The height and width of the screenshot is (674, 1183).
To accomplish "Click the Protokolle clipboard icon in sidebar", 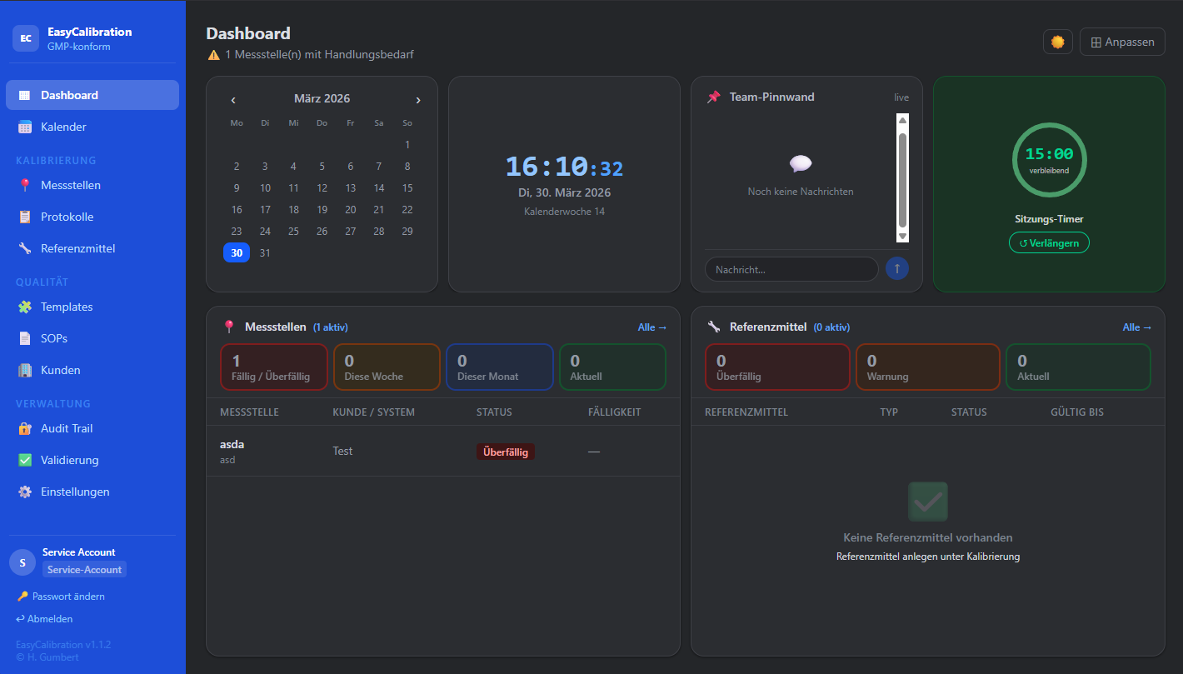I will click(x=25, y=217).
